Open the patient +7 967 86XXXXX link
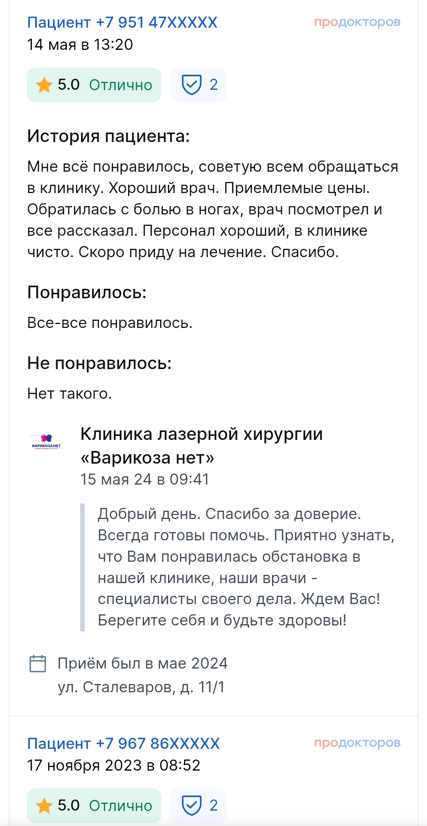This screenshot has height=826, width=427. [123, 743]
